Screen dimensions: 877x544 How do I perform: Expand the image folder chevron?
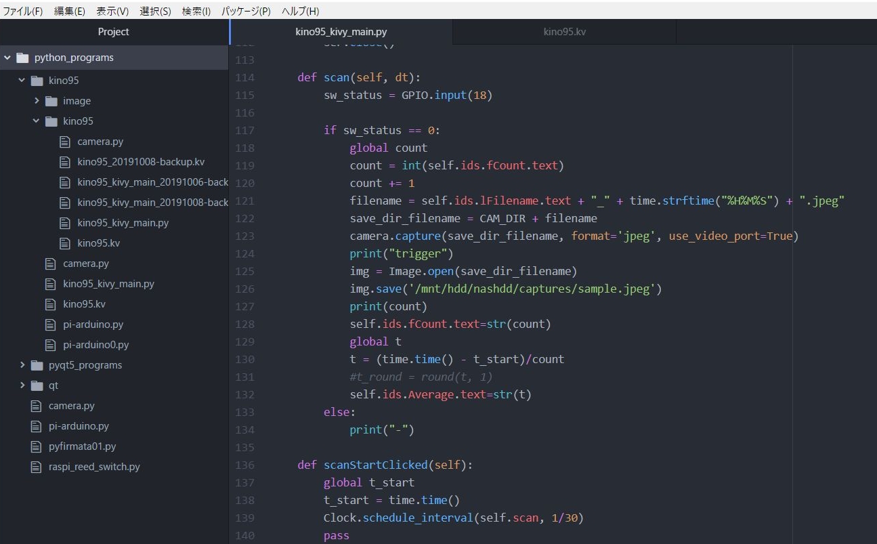37,101
